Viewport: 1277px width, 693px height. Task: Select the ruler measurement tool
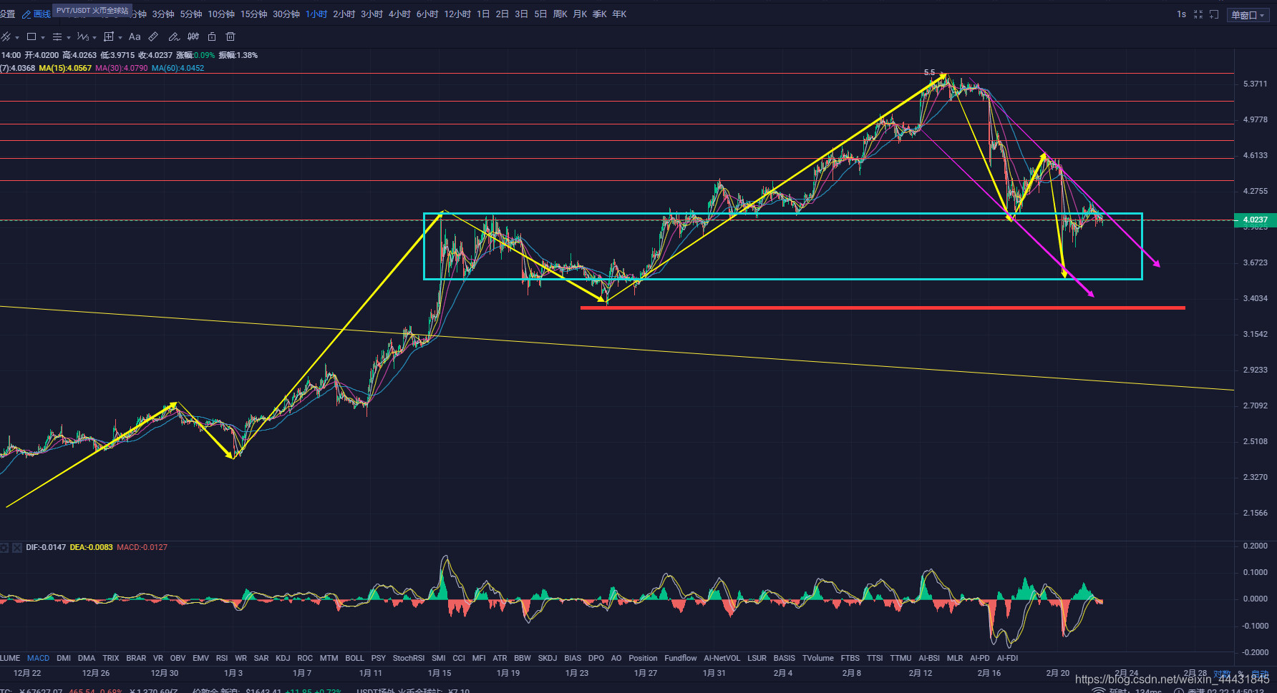pyautogui.click(x=153, y=36)
